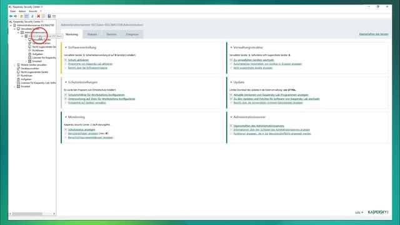Open the Datei menu

tap(12, 11)
